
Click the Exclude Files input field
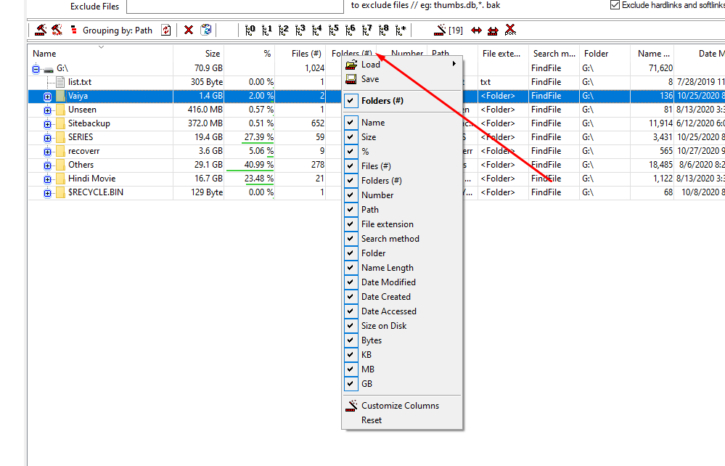(234, 6)
